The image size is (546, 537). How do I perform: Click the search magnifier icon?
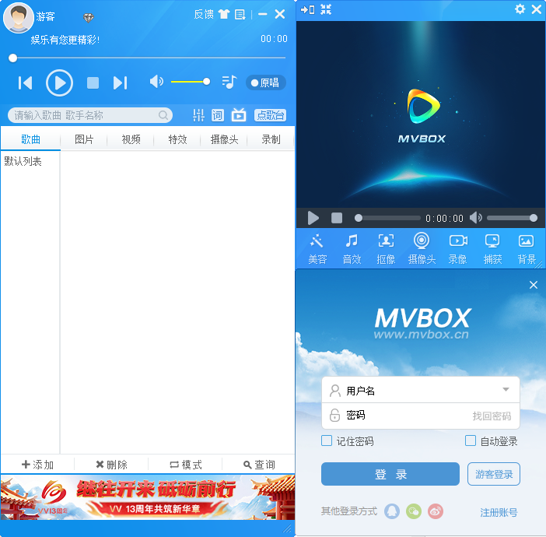(163, 115)
